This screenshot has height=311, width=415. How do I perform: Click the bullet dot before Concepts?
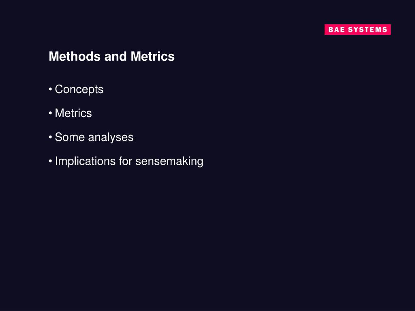[50, 89]
